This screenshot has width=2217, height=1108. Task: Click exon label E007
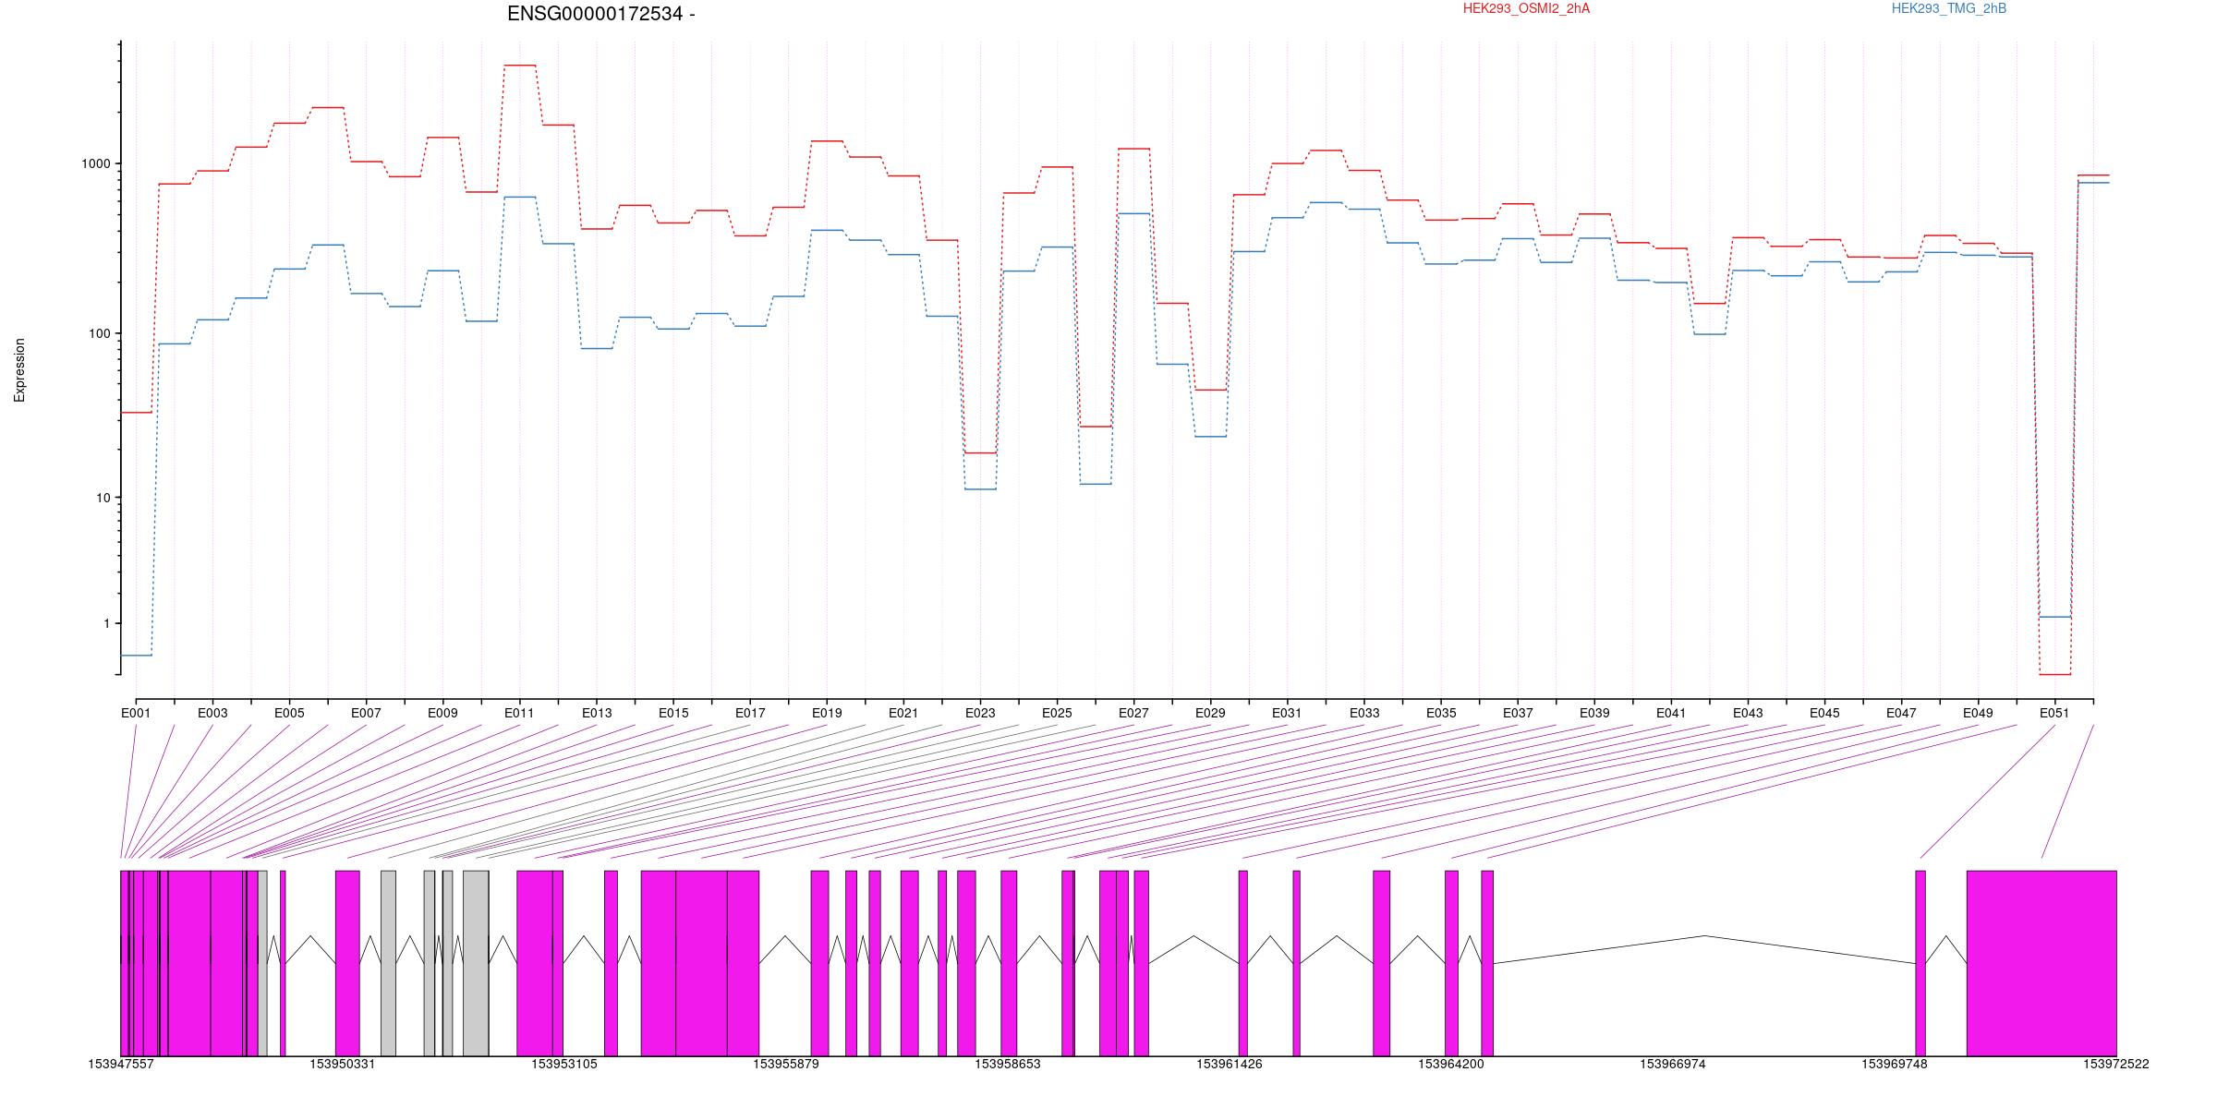click(366, 713)
